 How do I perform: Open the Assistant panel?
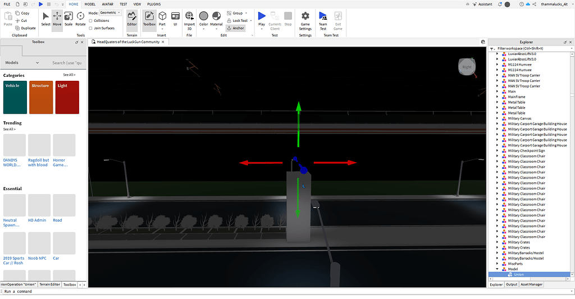click(482, 4)
